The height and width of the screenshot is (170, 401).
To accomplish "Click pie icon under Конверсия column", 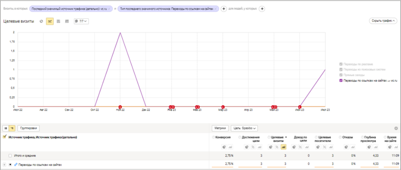I will [222, 147].
